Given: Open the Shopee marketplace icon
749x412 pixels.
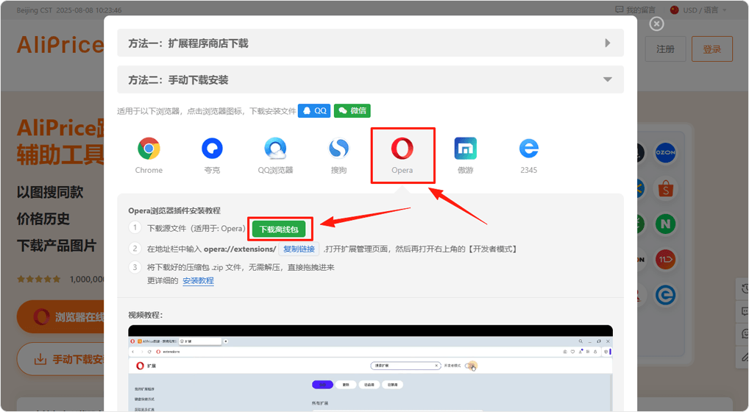Looking at the screenshot, I should coord(667,189).
